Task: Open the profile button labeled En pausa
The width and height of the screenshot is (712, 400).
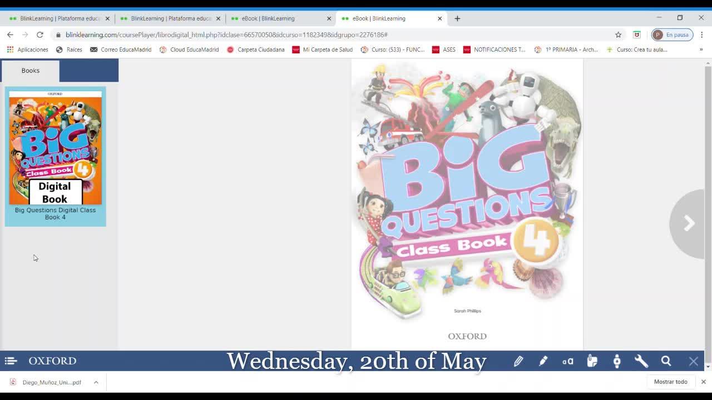Action: (672, 34)
